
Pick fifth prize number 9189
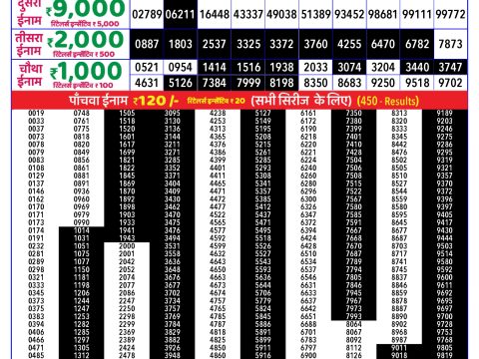click(x=444, y=113)
